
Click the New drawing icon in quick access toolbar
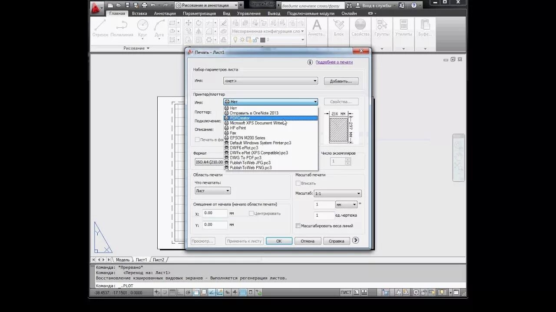tap(110, 6)
